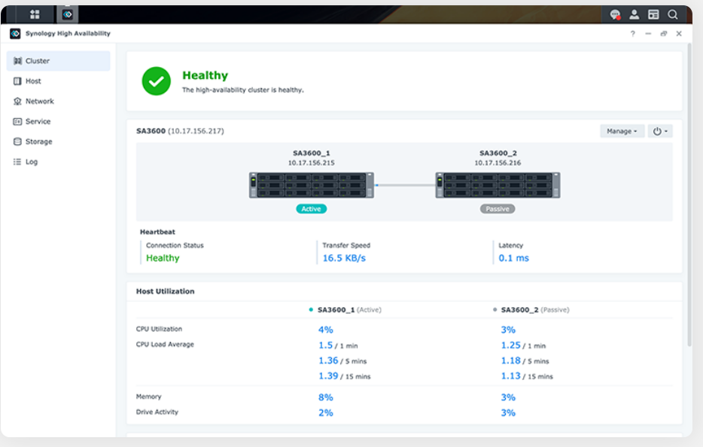The width and height of the screenshot is (703, 447).
Task: Go to the Host page
Action: pyautogui.click(x=58, y=81)
